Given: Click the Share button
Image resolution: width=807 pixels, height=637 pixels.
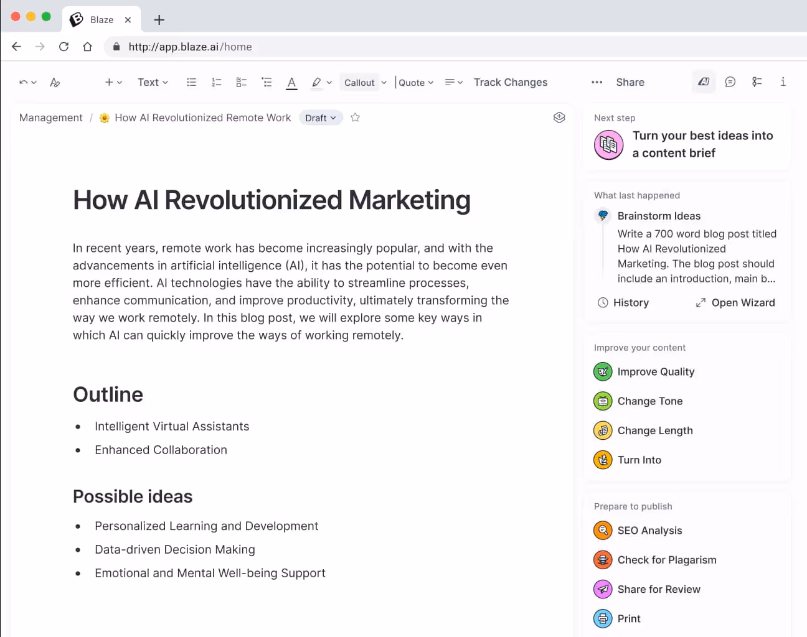Looking at the screenshot, I should [x=630, y=81].
